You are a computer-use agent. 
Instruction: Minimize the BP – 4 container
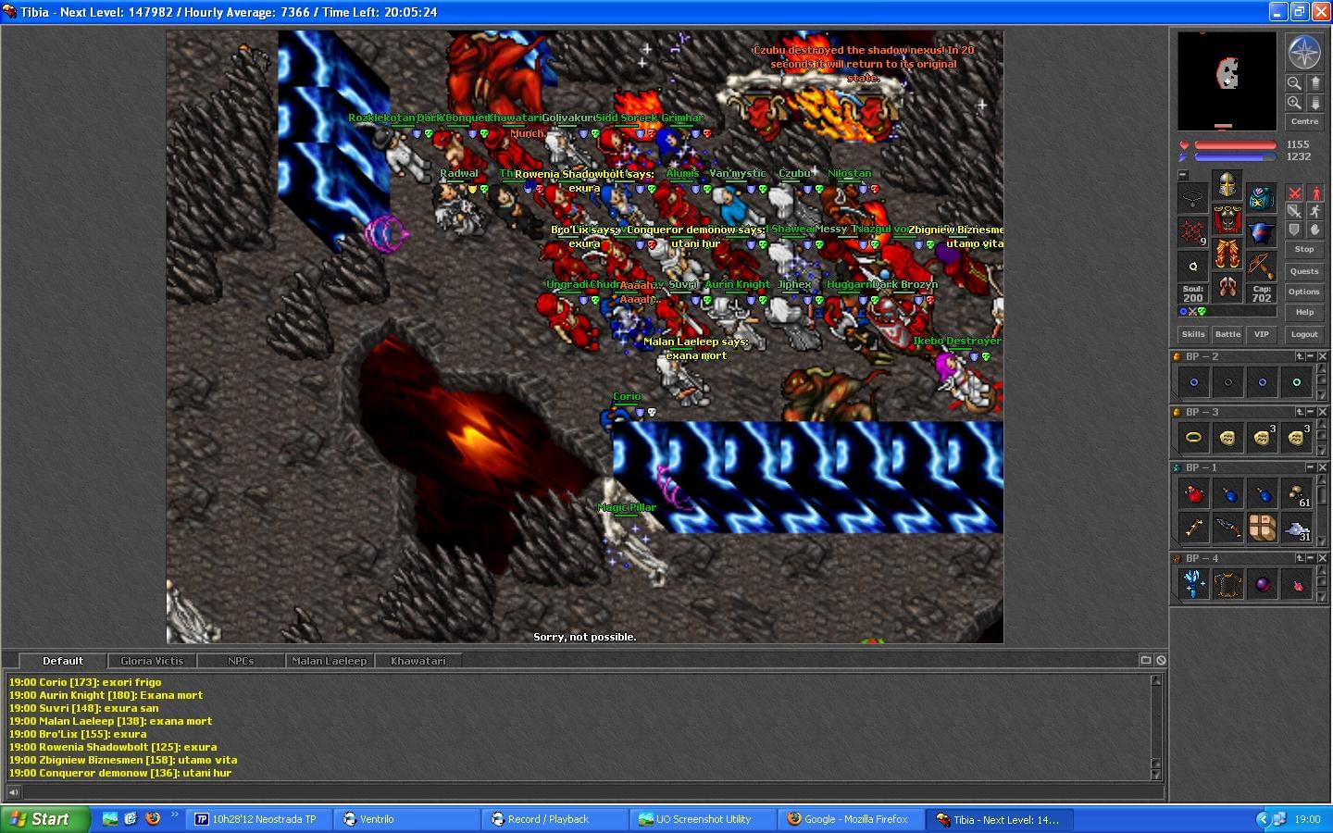click(1312, 558)
